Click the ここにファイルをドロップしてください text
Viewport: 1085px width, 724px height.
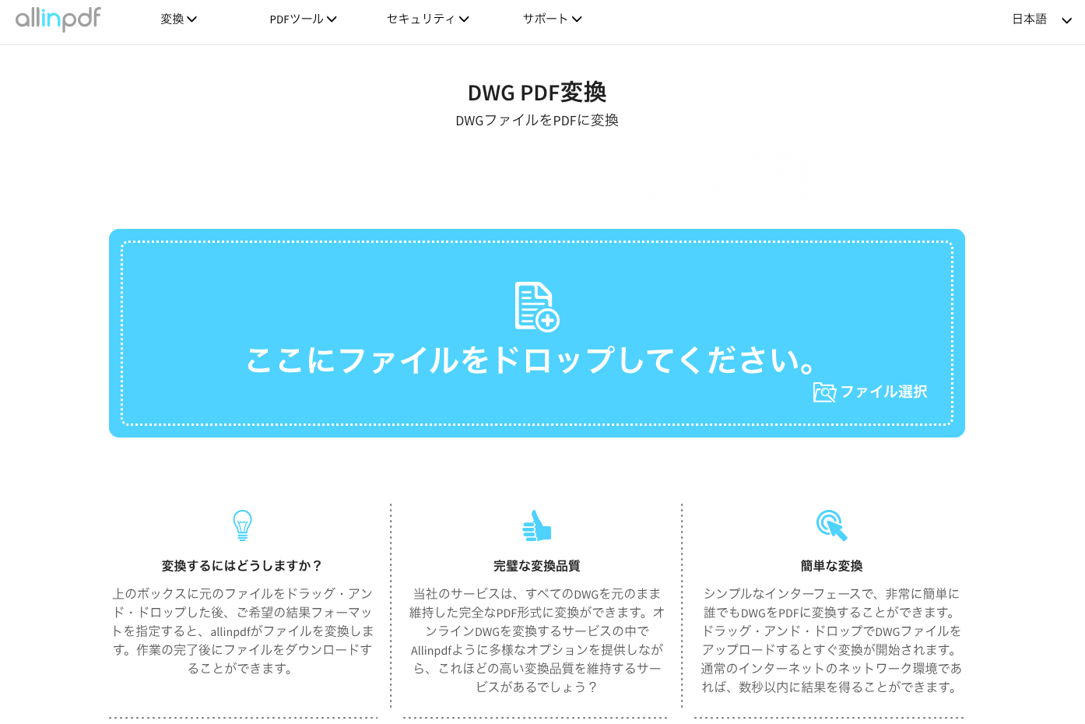click(x=532, y=360)
